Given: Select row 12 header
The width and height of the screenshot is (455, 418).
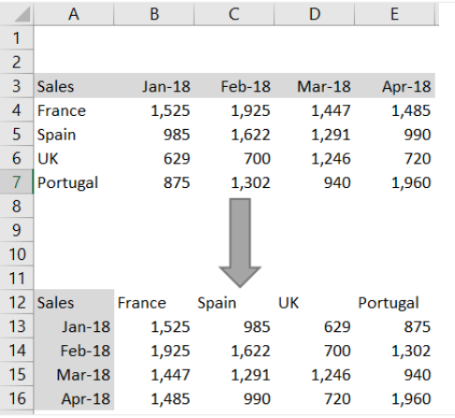Looking at the screenshot, I should [17, 302].
